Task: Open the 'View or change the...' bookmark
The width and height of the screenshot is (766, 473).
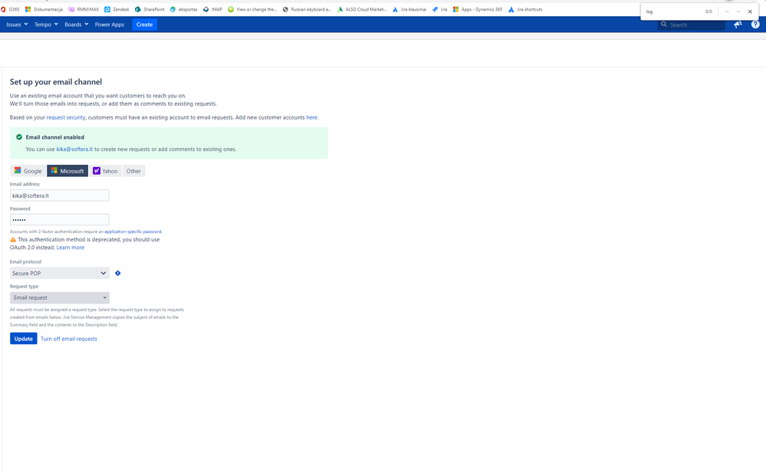Action: tap(252, 9)
